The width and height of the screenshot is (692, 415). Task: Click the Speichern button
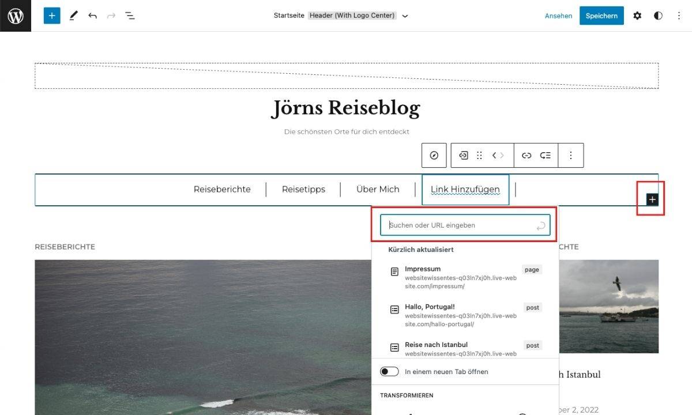[x=601, y=16]
